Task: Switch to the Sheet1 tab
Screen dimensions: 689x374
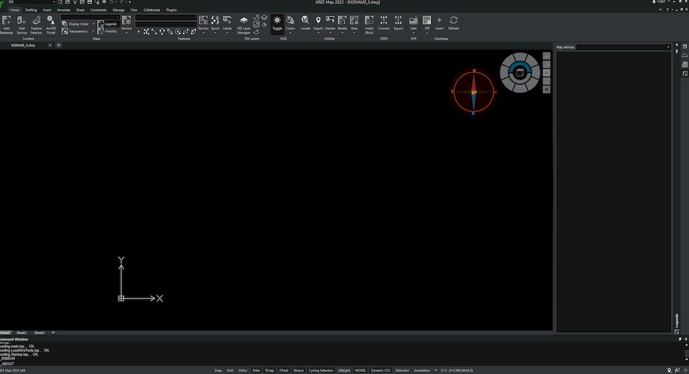Action: (x=22, y=333)
